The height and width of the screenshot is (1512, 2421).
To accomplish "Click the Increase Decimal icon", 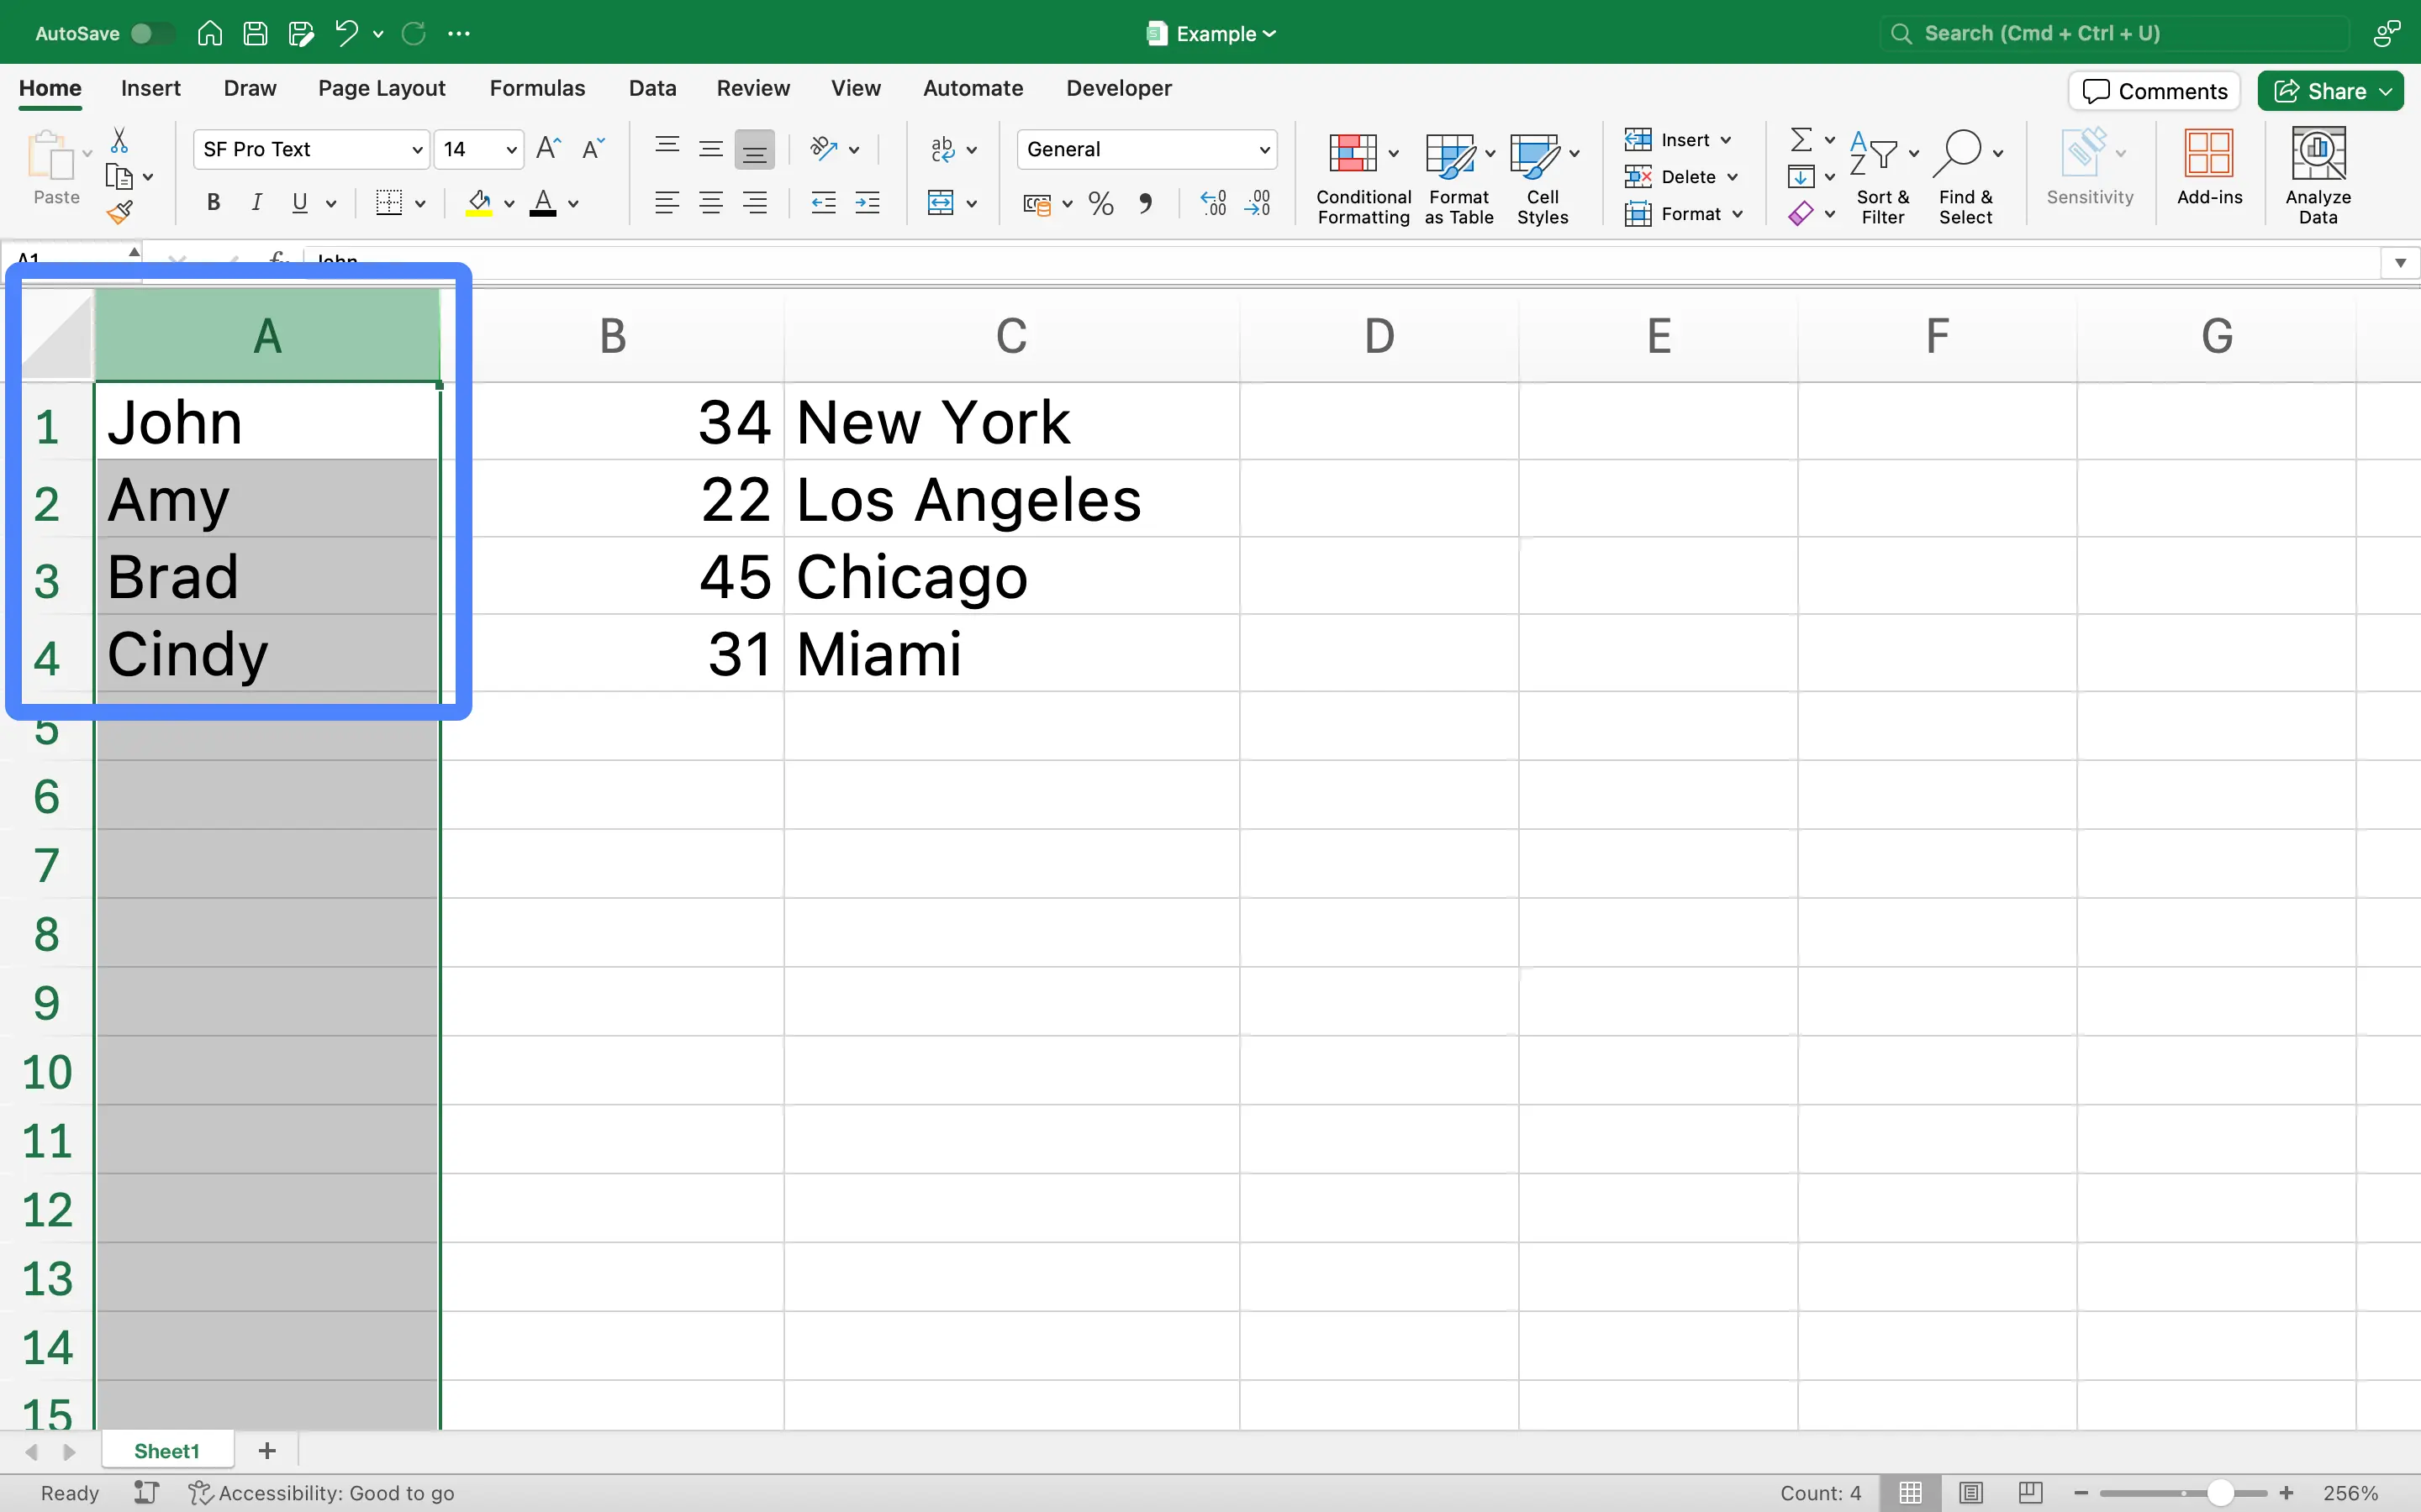I will click(1214, 203).
